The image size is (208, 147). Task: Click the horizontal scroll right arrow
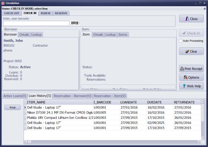coord(199,142)
